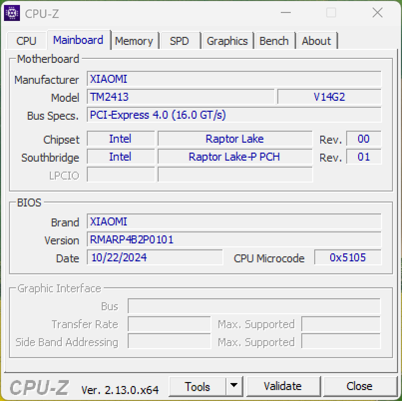Click the CPU-Z app icon in title bar
402x401 pixels.
point(12,13)
